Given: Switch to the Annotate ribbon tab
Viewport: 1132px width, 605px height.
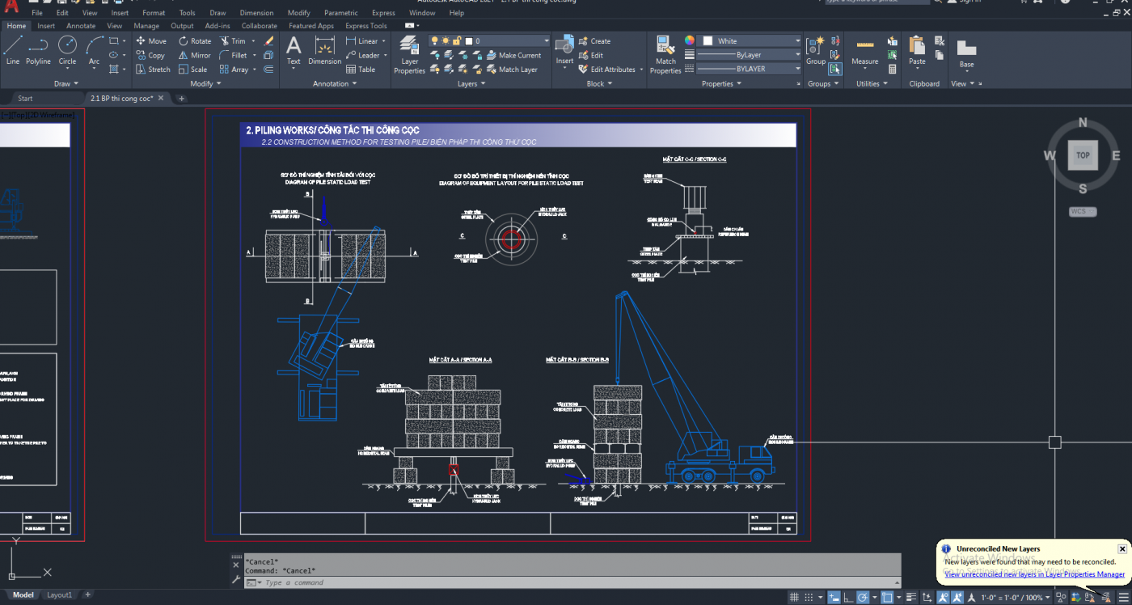Looking at the screenshot, I should coord(81,26).
